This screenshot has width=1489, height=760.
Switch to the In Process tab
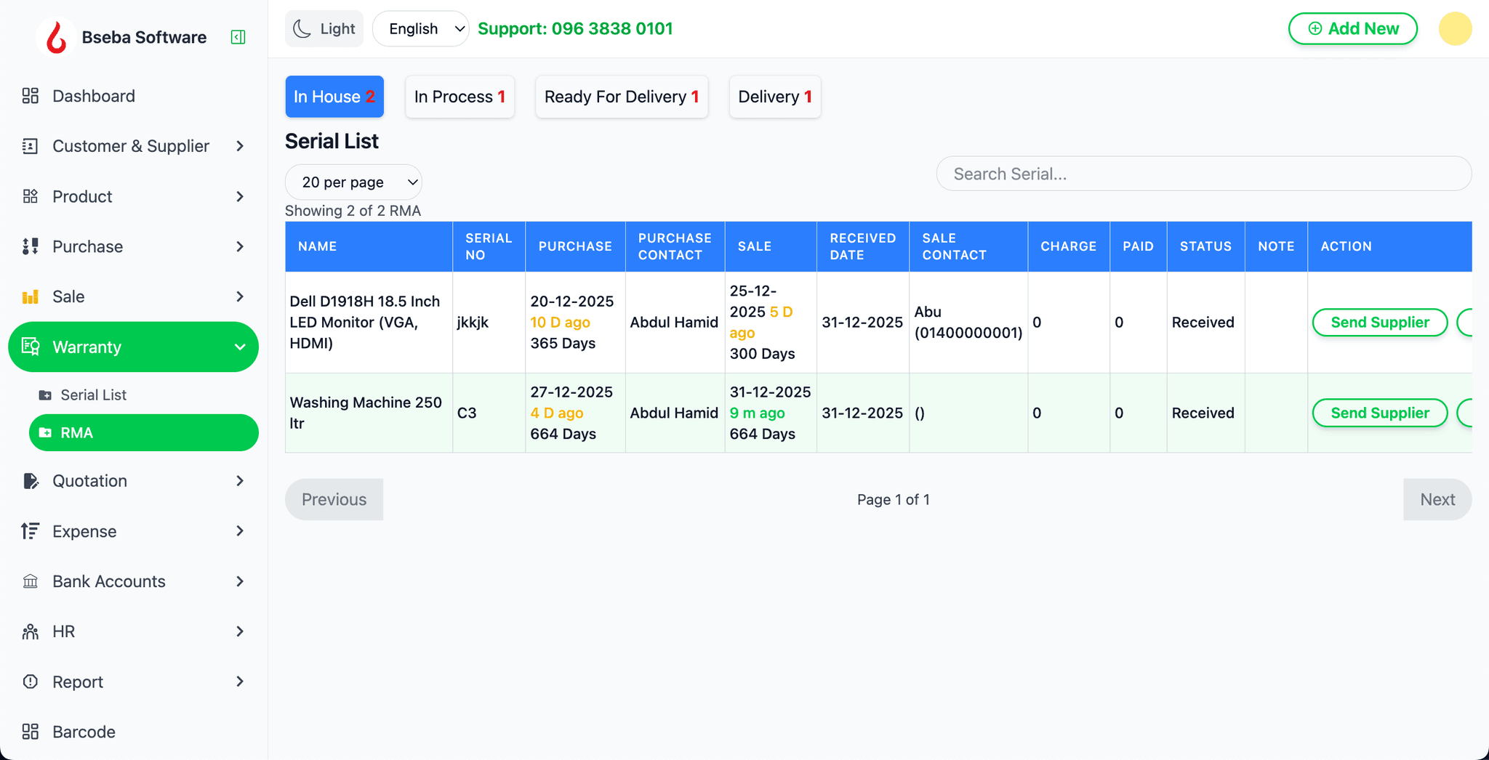(459, 97)
